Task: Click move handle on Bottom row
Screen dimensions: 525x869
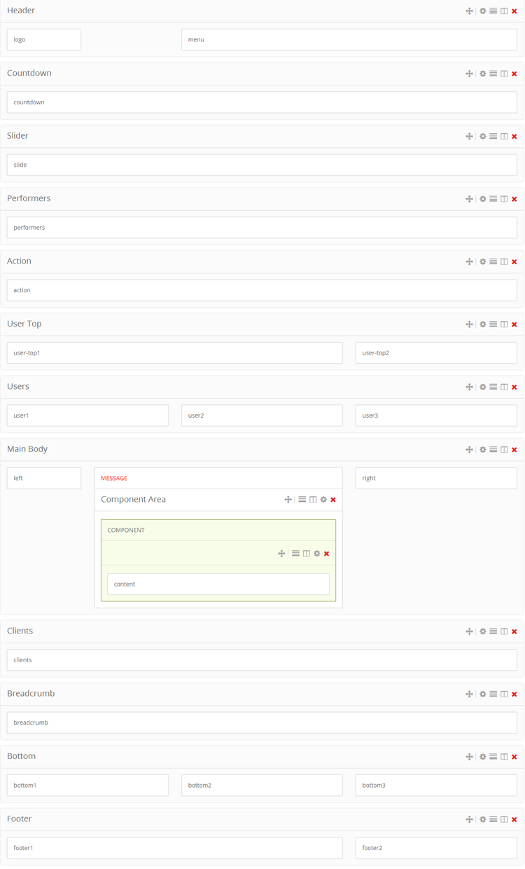Action: click(x=469, y=757)
